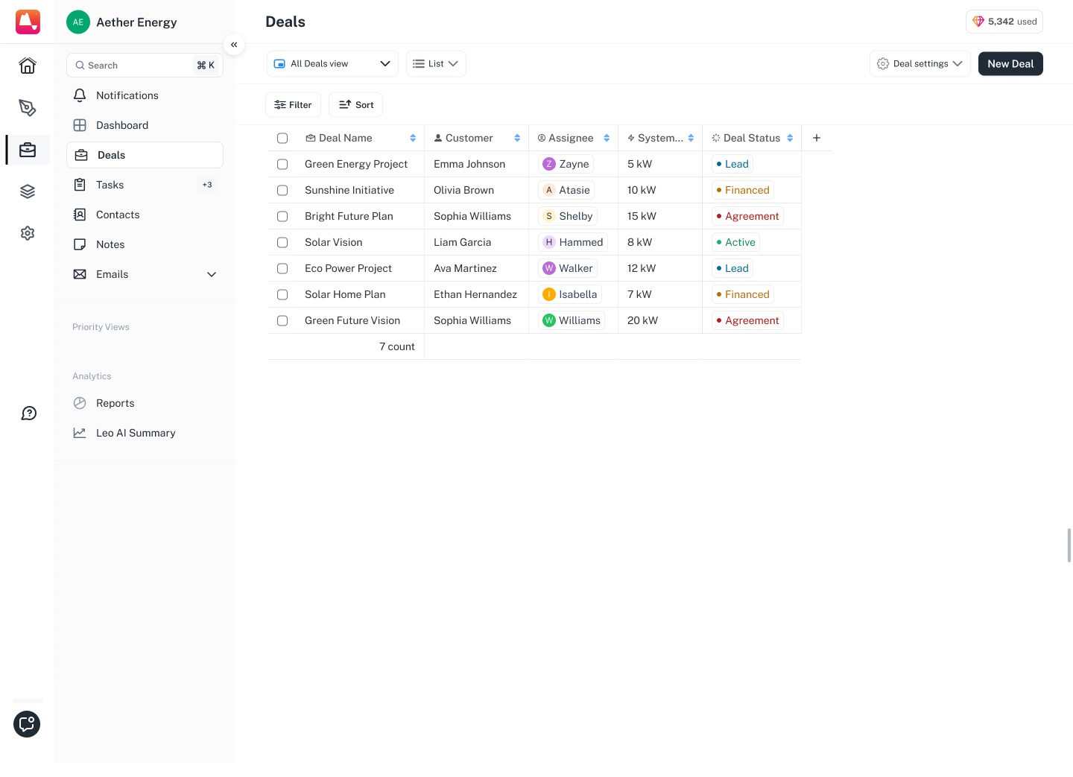Check the Solar Vision row
This screenshot has height=777, width=1073.
point(282,242)
